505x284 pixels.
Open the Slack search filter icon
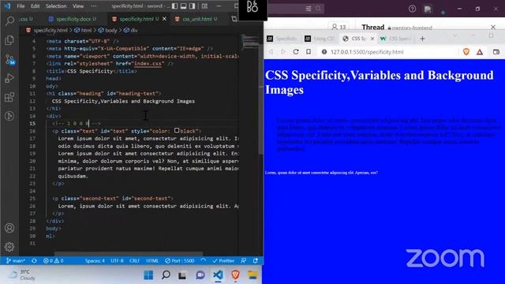click(309, 9)
